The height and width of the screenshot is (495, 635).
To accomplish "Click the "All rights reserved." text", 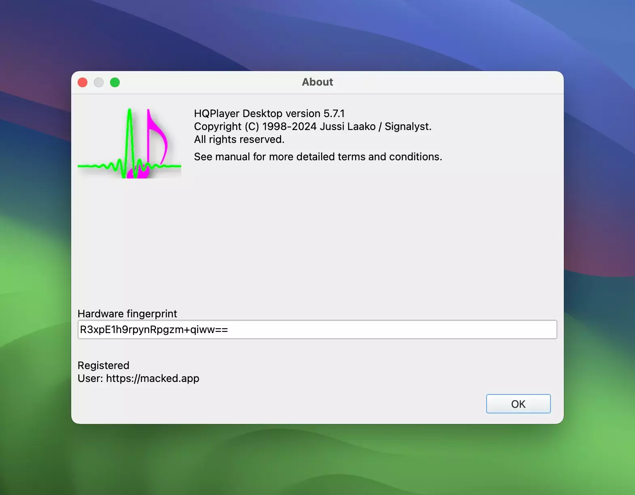I will pyautogui.click(x=239, y=139).
